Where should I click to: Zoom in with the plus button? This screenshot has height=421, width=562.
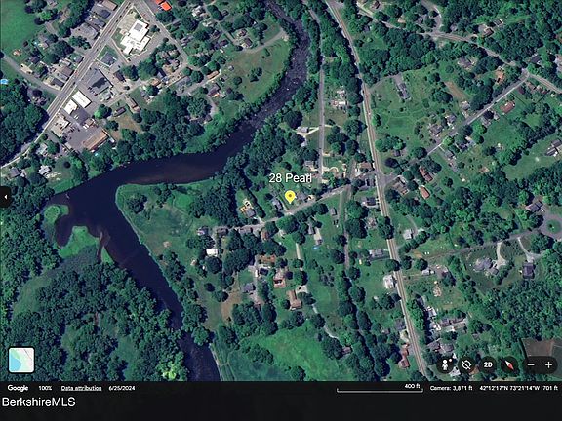click(x=548, y=365)
